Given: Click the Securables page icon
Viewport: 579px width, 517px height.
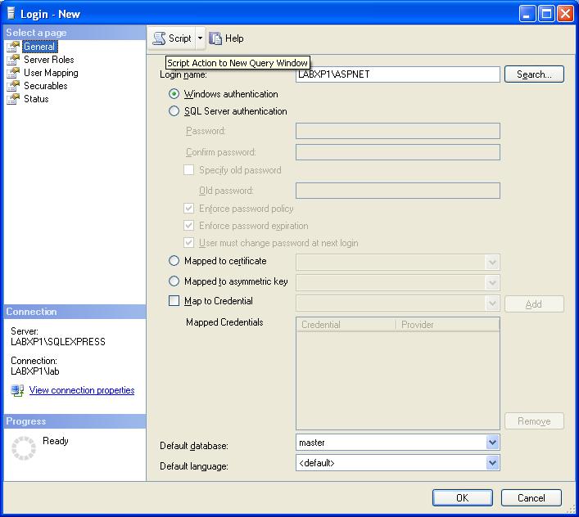Looking at the screenshot, I should pos(13,86).
